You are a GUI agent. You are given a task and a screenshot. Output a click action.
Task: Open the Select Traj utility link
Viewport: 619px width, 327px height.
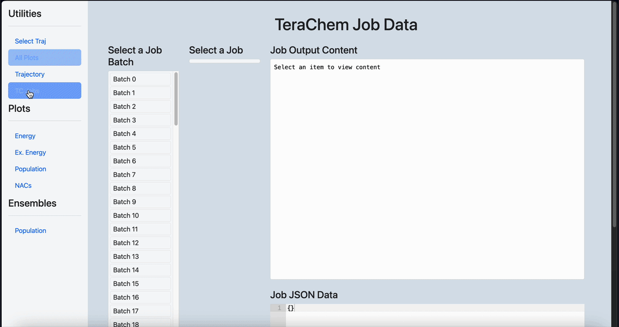pyautogui.click(x=30, y=41)
